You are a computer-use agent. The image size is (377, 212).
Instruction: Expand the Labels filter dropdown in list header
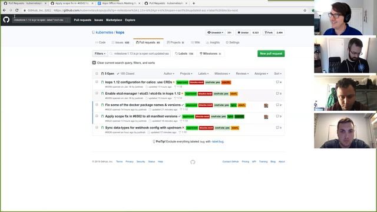pos(203,74)
